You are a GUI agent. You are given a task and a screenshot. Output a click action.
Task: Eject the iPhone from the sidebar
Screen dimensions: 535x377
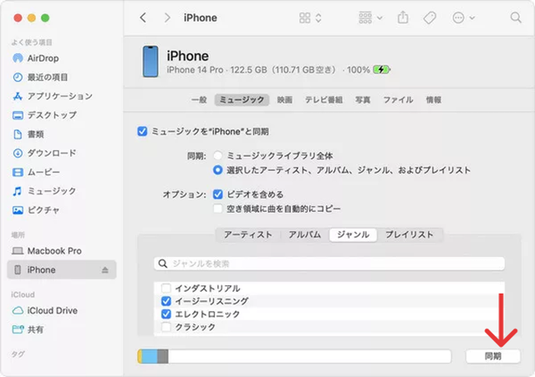point(105,270)
